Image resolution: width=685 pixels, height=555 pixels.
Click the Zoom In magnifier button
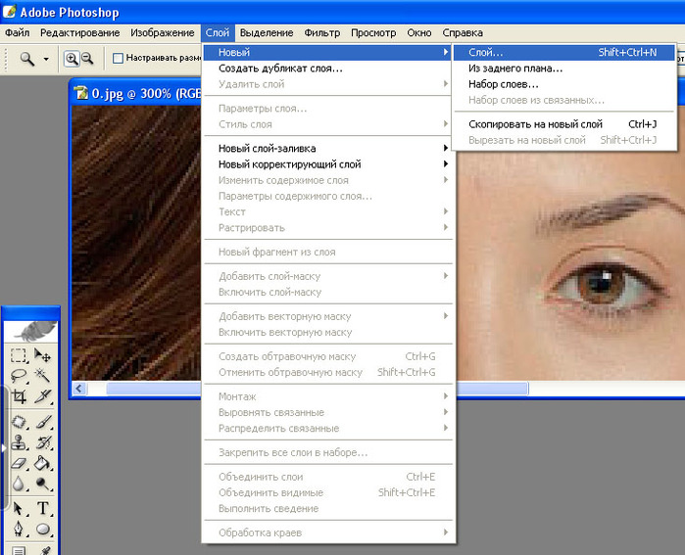72,59
